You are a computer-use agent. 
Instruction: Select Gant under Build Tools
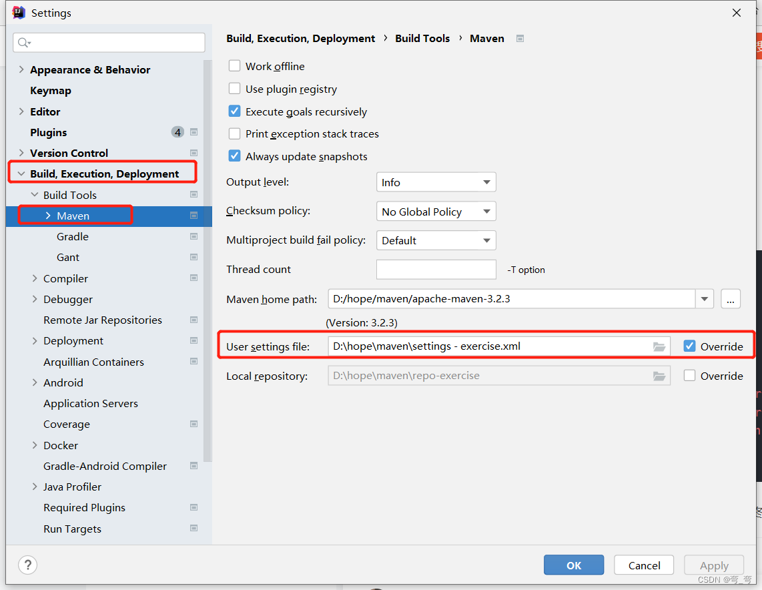click(67, 258)
